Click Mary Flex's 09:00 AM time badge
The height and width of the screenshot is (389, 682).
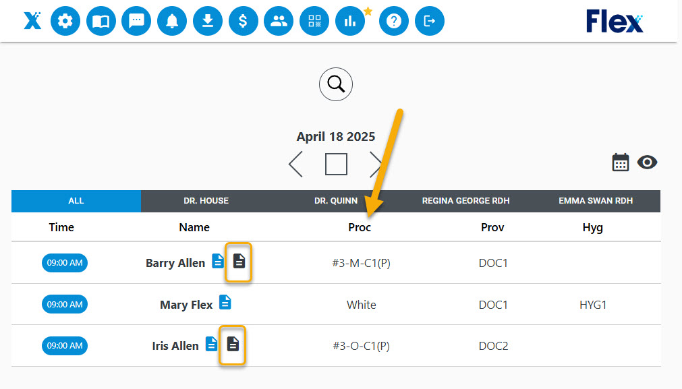click(x=65, y=304)
